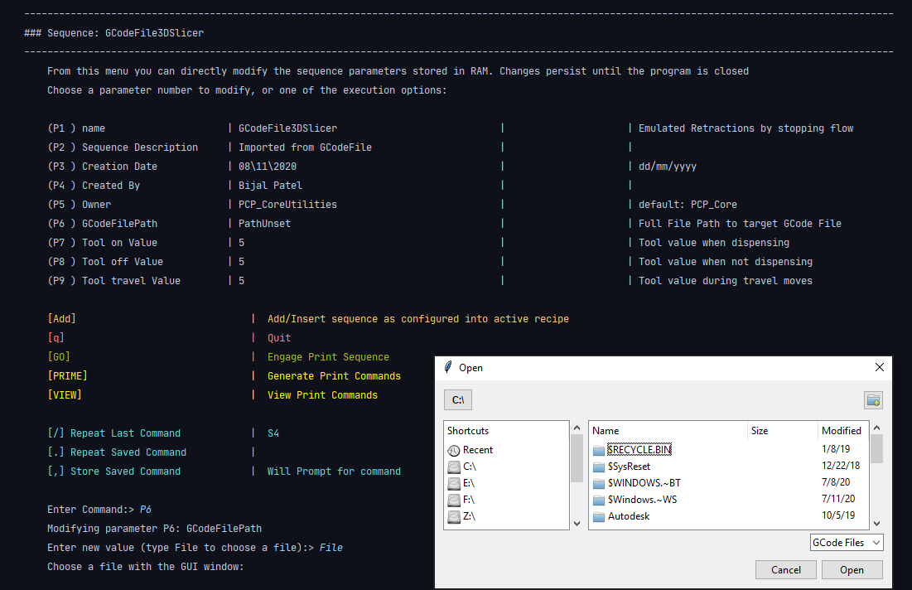This screenshot has width=912, height=590.
Task: Click the [GO] option in terminal menu
Action: [x=59, y=356]
